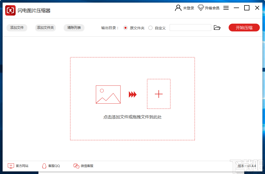
Task: Click the red image placeholder icon
Action: [108, 95]
